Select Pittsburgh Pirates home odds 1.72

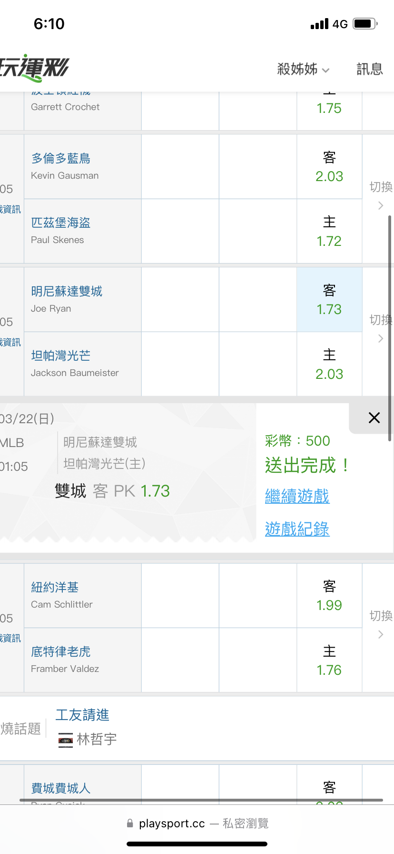click(329, 232)
